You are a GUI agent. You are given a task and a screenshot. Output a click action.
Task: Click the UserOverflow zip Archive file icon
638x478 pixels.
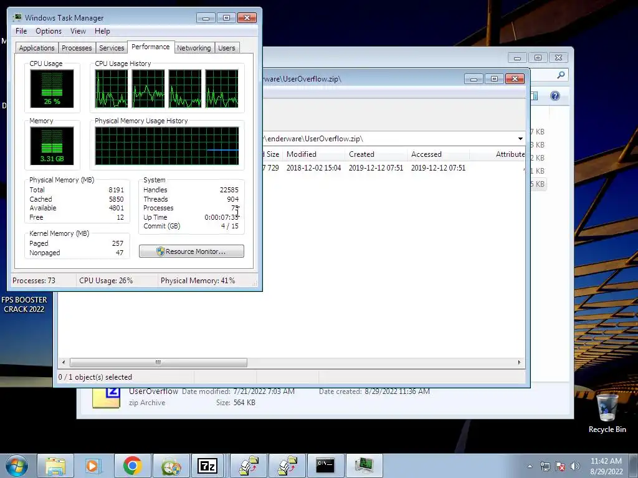(x=106, y=397)
